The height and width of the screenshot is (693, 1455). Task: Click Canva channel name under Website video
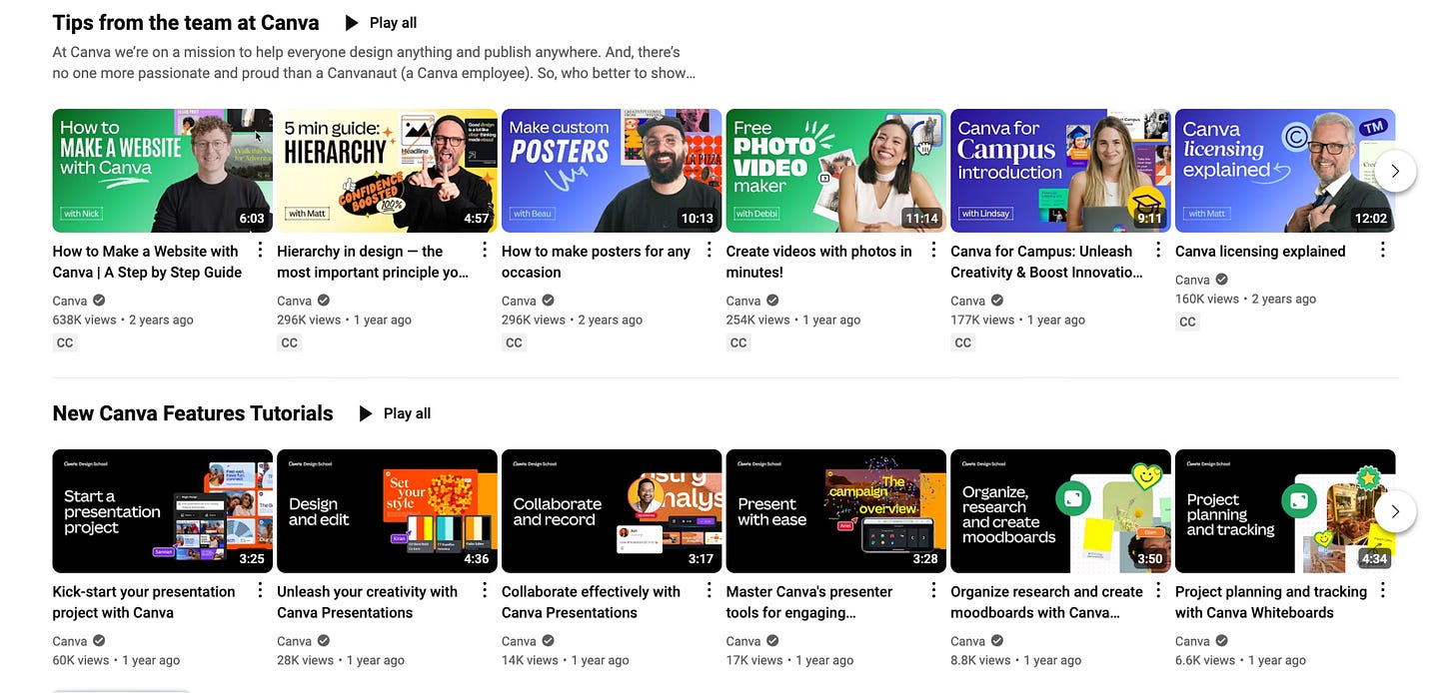coord(70,301)
